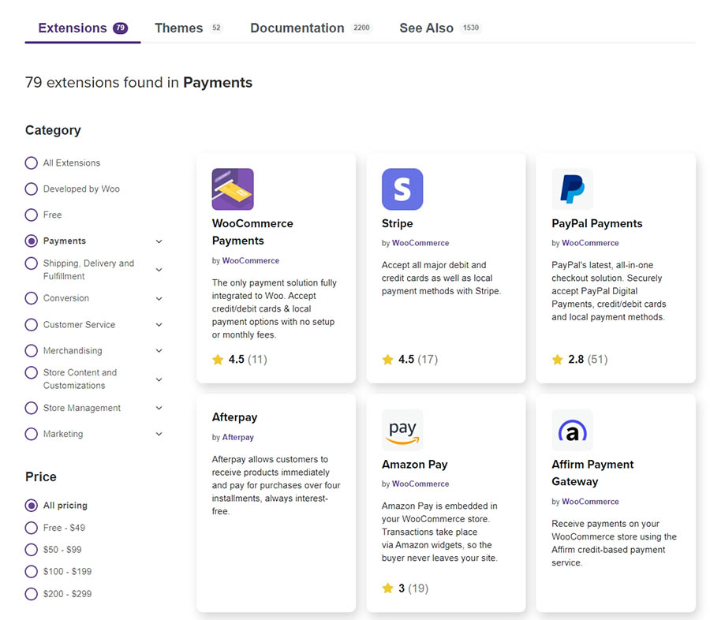The width and height of the screenshot is (710, 620).
Task: Select the Developed by Woo filter
Action: click(x=32, y=189)
